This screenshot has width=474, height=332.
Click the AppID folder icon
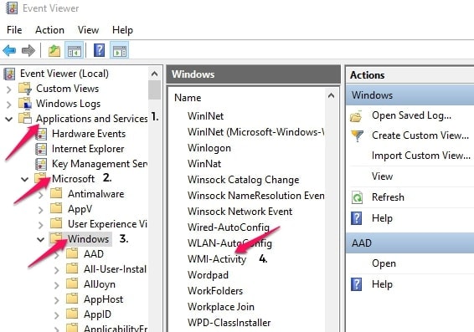point(72,314)
